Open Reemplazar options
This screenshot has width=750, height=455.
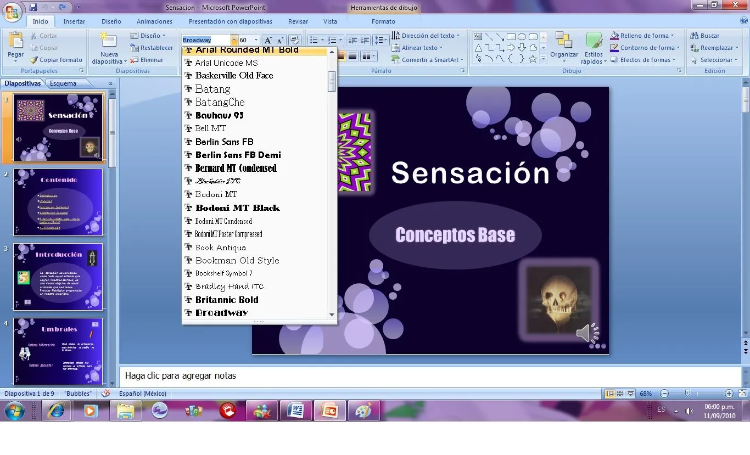pos(714,48)
